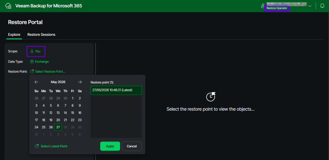329x160 pixels.
Task: Pick day 25 of May
Action: tap(44, 127)
